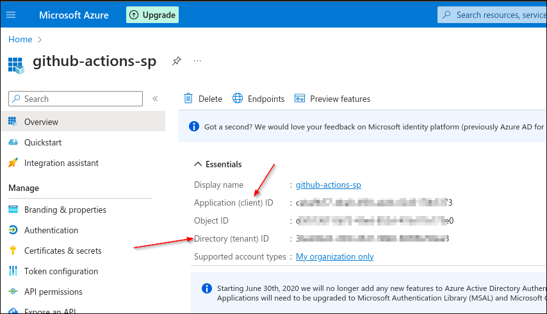Collapse the Essentials section
Screen dimensions: 547x314
pyautogui.click(x=198, y=164)
